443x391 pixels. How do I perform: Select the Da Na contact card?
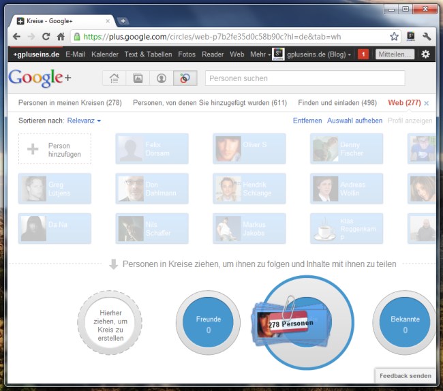coord(55,228)
